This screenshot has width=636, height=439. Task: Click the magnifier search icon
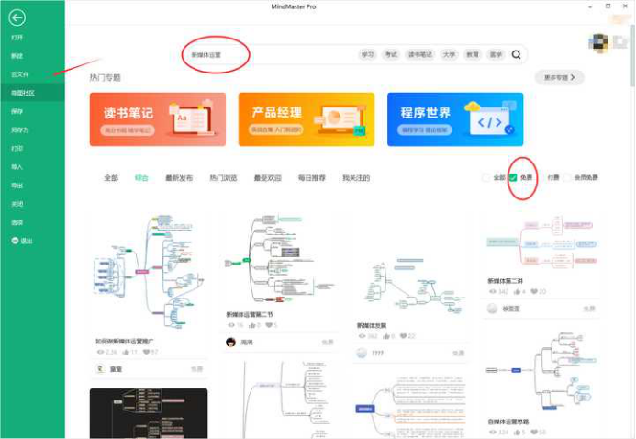516,54
